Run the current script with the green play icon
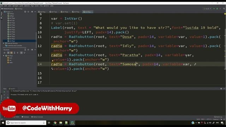The image size is (226, 127). (214, 8)
